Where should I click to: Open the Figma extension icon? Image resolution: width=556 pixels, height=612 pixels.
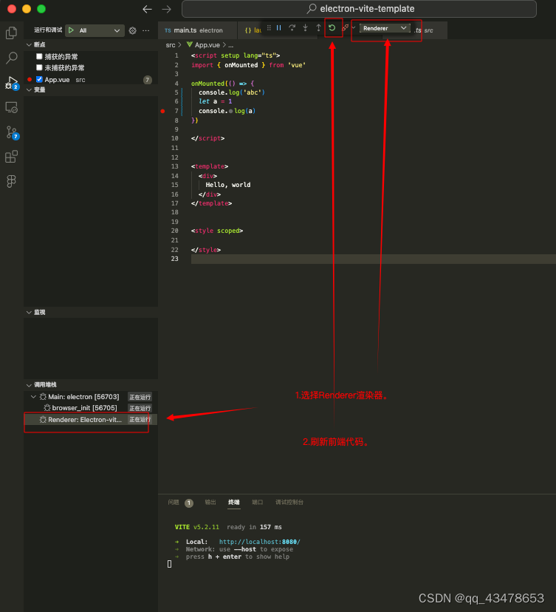point(11,181)
